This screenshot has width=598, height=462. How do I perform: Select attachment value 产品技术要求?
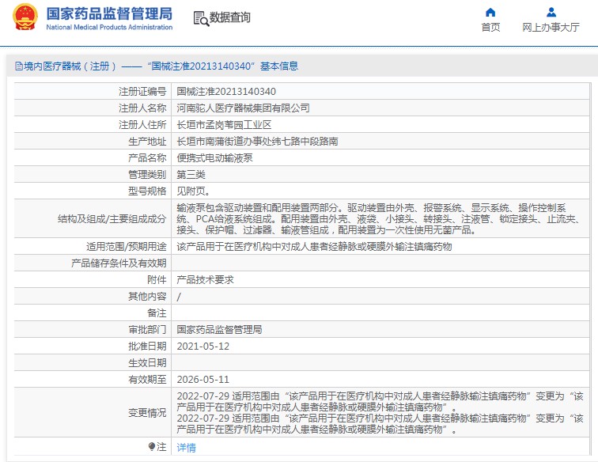coord(205,280)
